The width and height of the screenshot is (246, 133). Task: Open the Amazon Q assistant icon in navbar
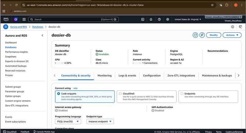[x=16, y=19]
